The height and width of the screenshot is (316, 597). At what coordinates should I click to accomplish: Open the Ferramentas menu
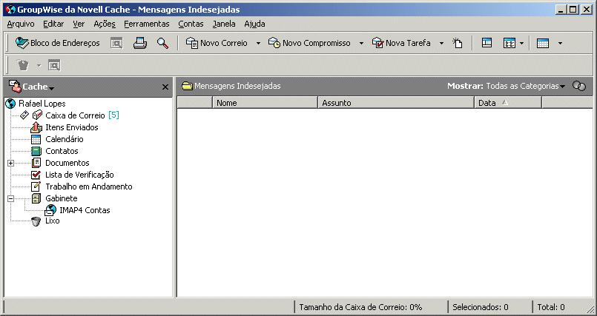pyautogui.click(x=147, y=24)
